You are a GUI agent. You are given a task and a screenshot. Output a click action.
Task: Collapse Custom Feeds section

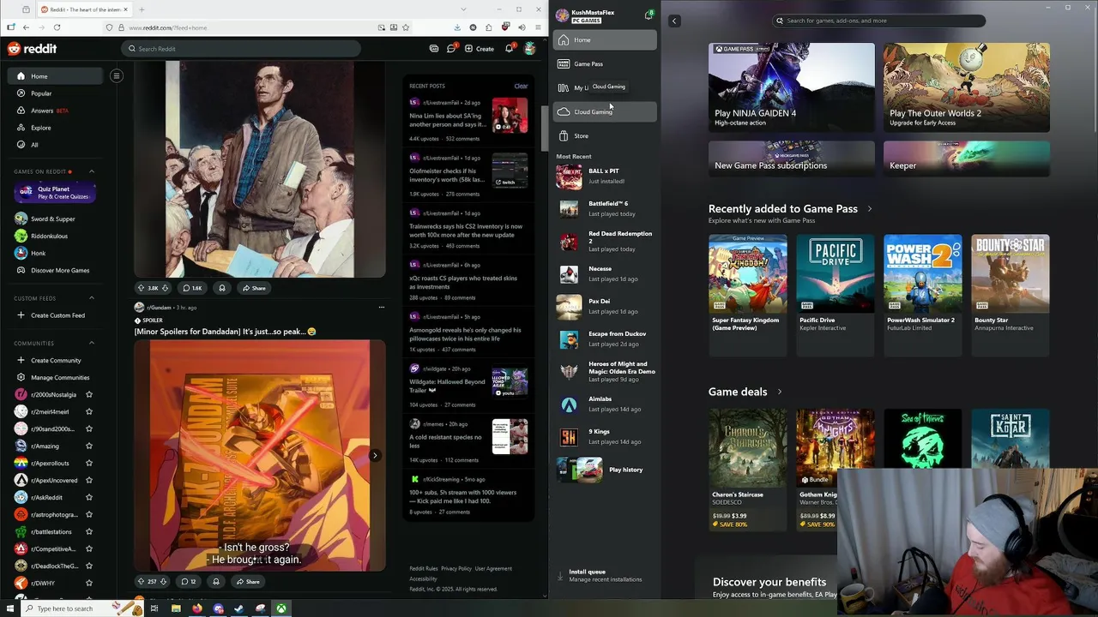(92, 298)
